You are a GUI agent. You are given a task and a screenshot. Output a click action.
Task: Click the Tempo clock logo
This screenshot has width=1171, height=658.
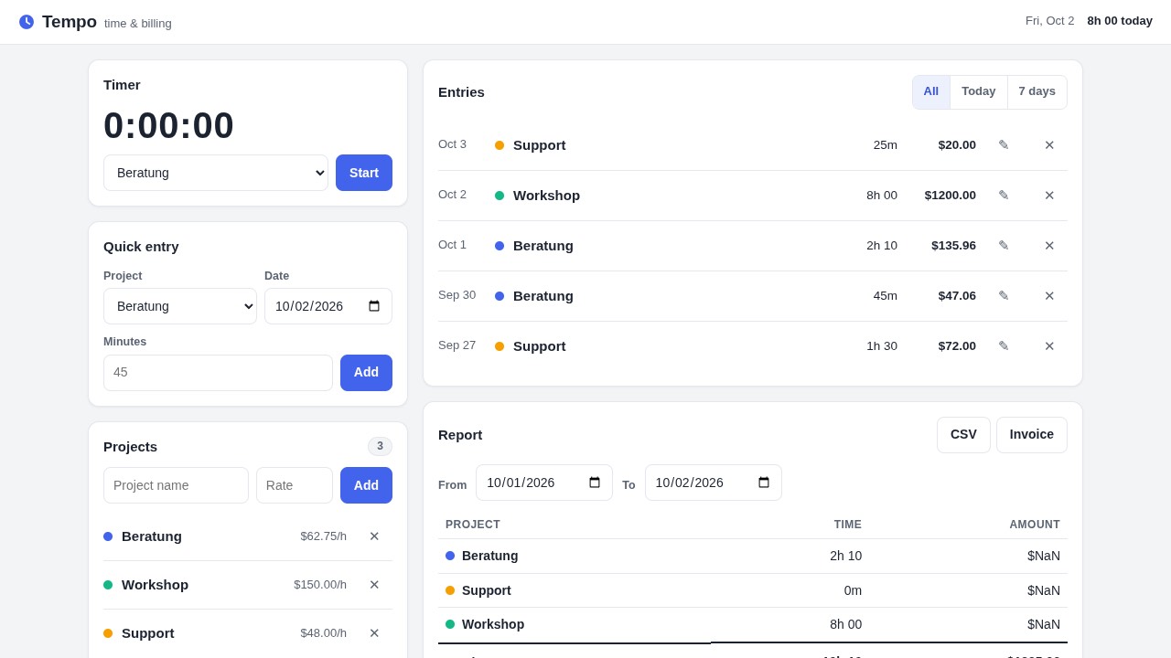click(x=27, y=22)
